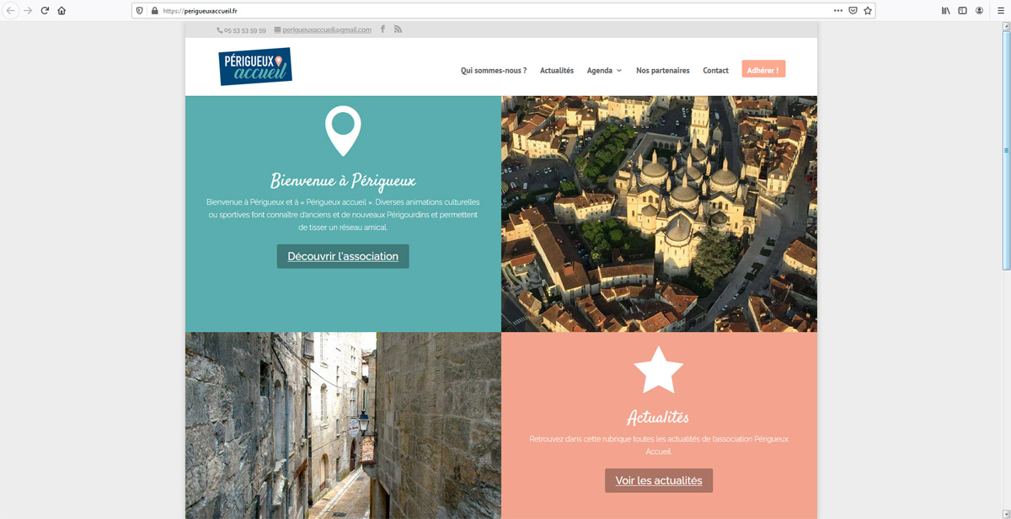Toggle the sidebar view icon
1011x519 pixels.
(963, 11)
